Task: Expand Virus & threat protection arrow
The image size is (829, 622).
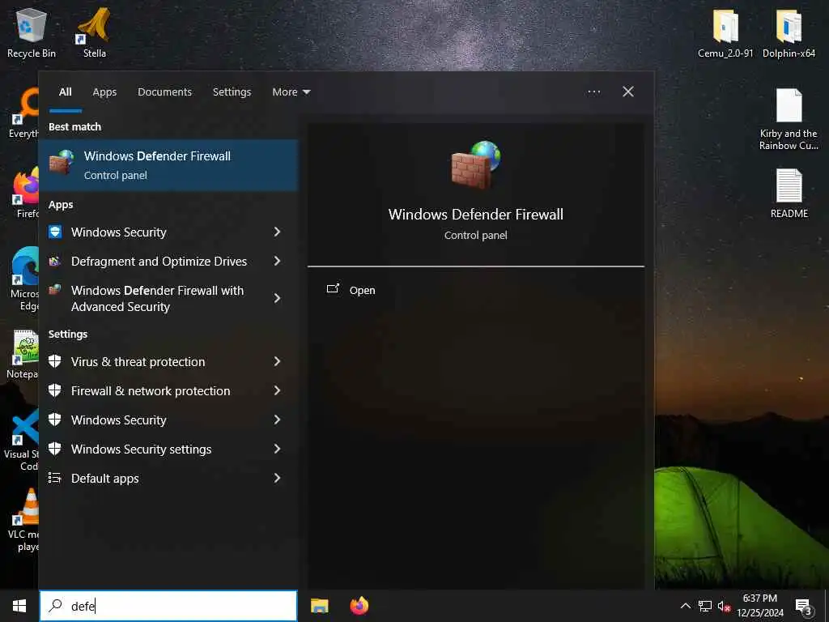Action: (277, 361)
